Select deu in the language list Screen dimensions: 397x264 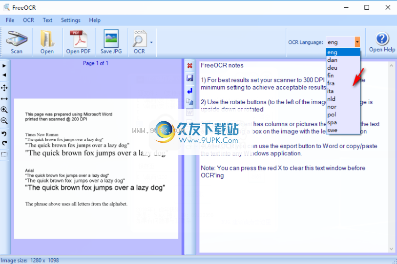tap(343, 68)
